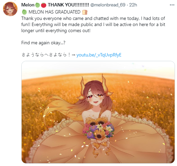Screen dimensions: 177x166
Task: Open the youtu.be/_vTqUvpRfyE link
Action: (x=99, y=55)
